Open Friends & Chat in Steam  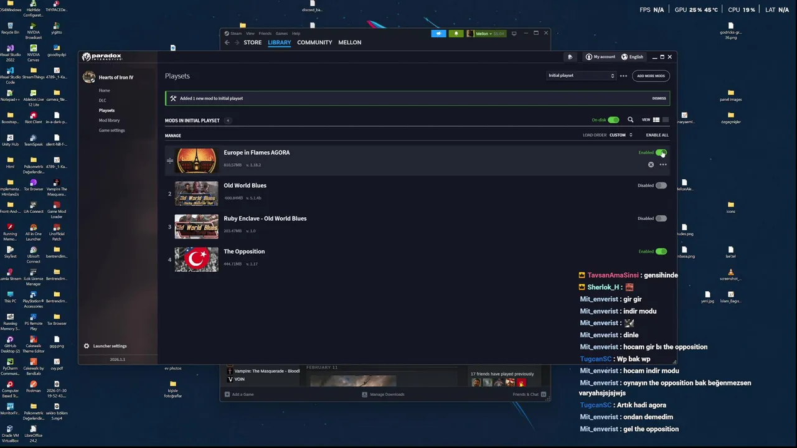529,394
